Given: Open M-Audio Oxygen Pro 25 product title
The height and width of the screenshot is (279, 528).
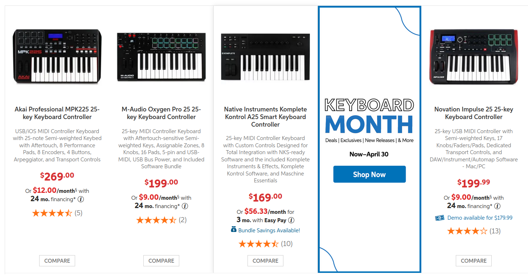Looking at the screenshot, I should [161, 113].
